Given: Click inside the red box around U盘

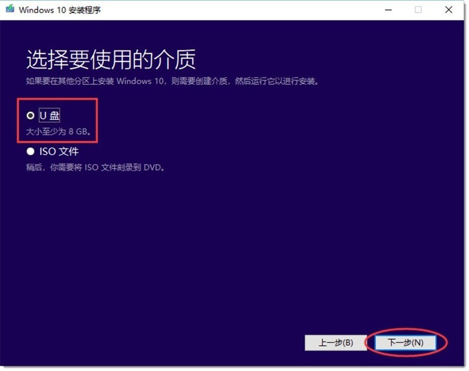Looking at the screenshot, I should click(x=59, y=120).
